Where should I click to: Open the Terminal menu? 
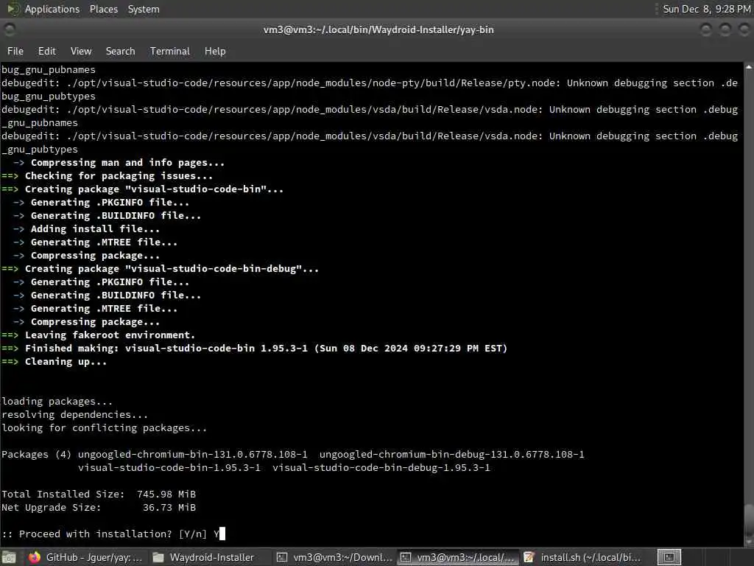pos(170,51)
